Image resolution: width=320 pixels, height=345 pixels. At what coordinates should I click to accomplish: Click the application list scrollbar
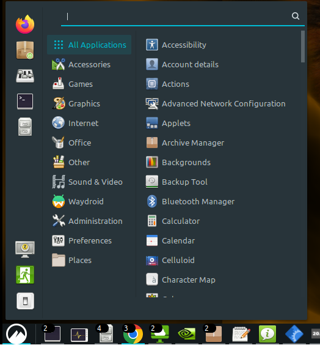303,46
